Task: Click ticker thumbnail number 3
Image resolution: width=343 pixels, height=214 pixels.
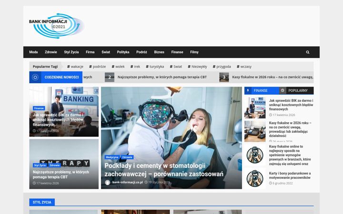Action: tap(224, 78)
